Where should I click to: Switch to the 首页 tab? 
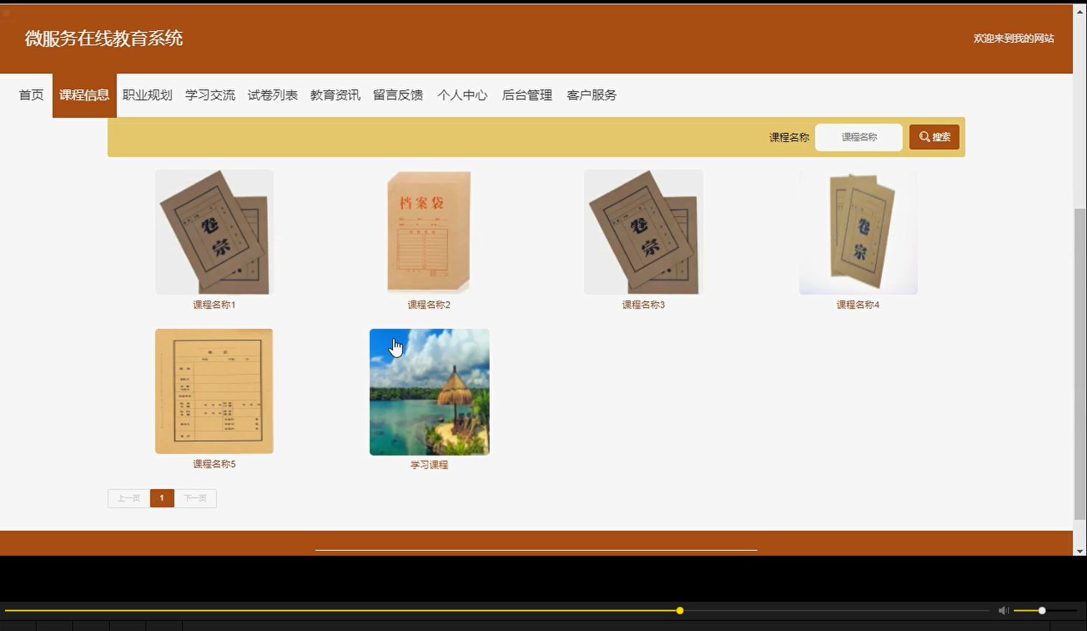[x=30, y=95]
